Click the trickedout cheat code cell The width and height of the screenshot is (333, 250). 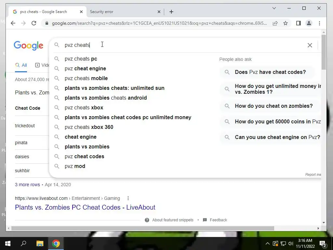(25, 126)
